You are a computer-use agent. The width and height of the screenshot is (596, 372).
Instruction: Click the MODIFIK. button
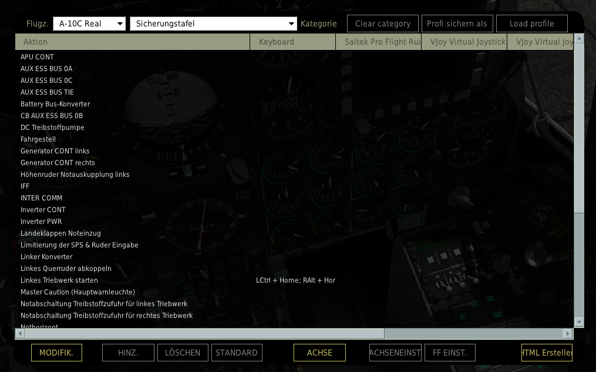tap(56, 353)
